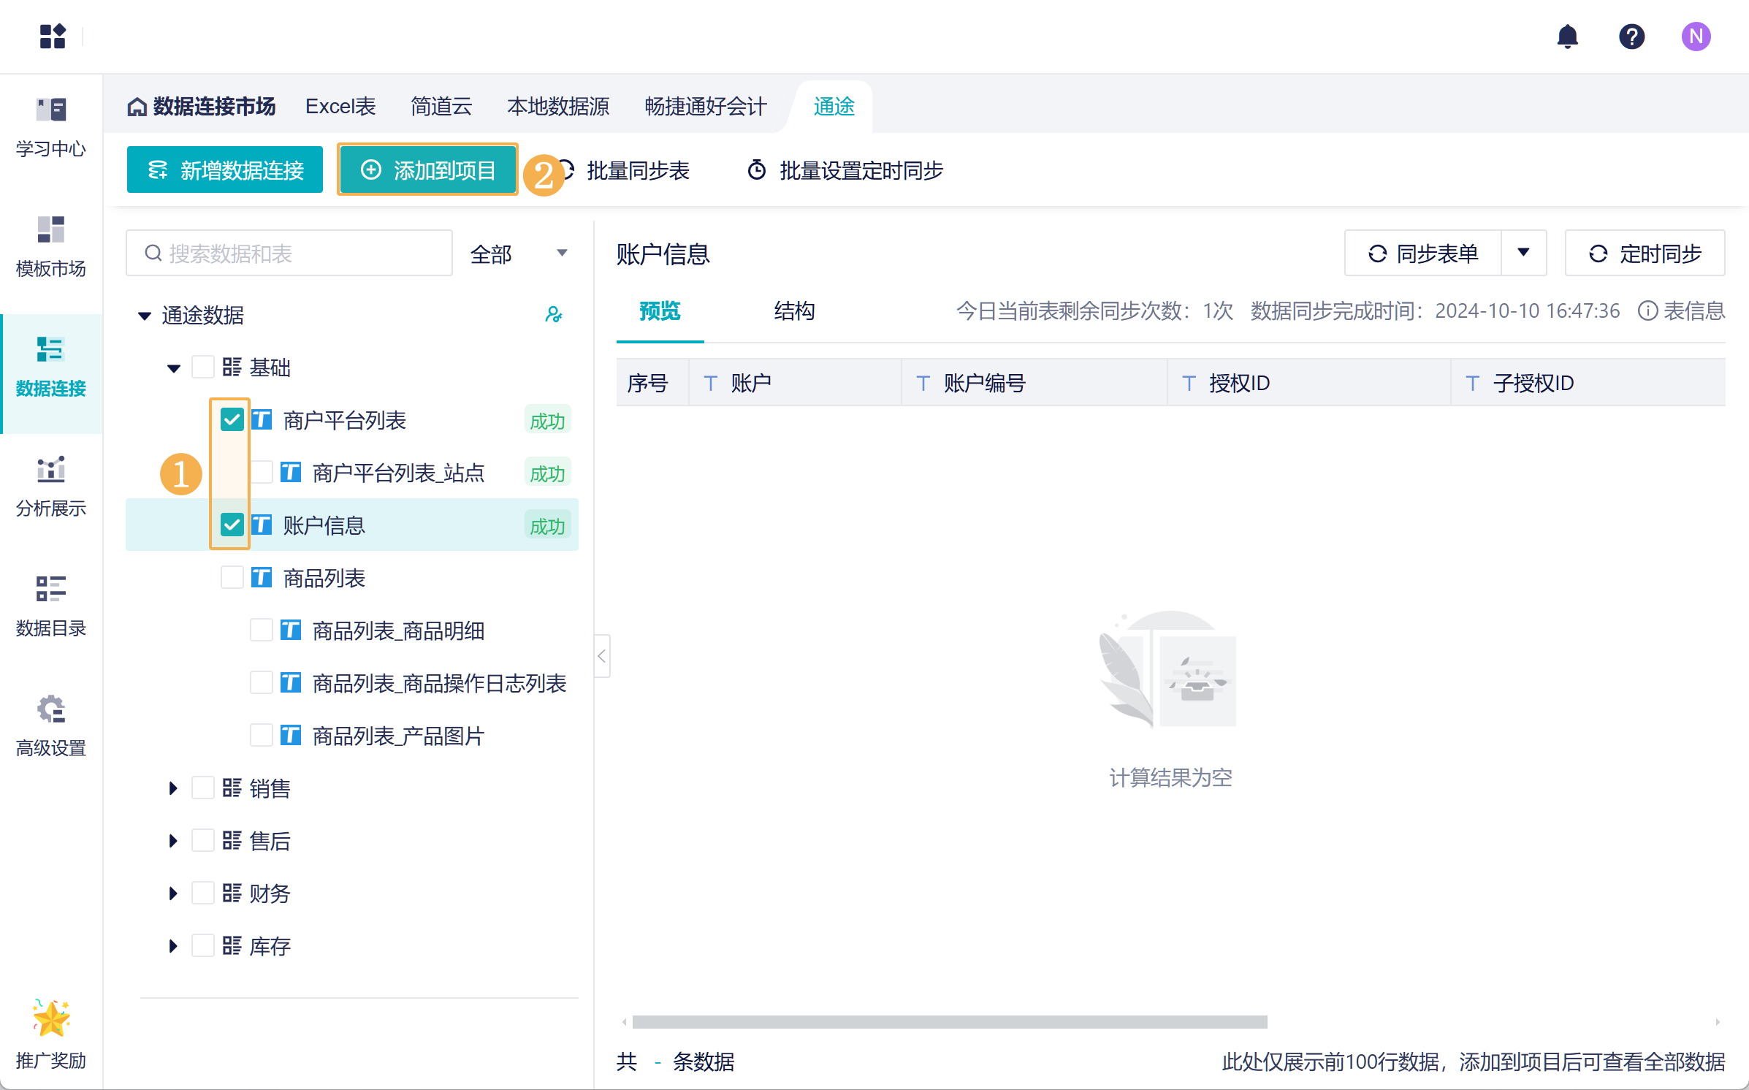Open the Excel表 tab
This screenshot has height=1090, width=1749.
340,107
